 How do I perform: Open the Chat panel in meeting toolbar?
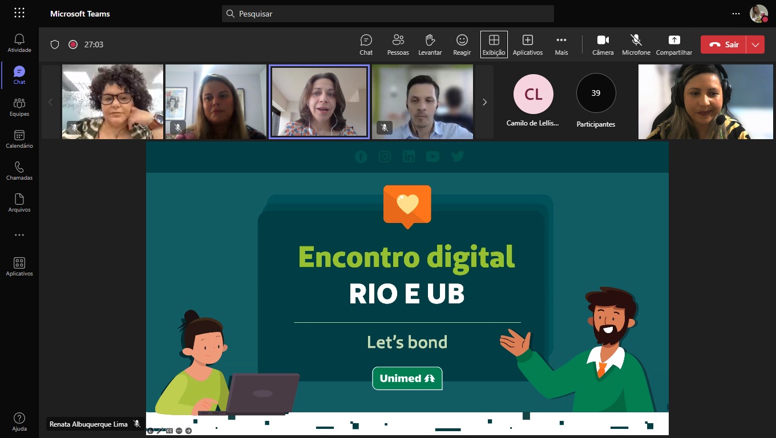[x=366, y=44]
